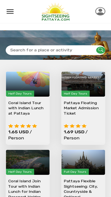The height and width of the screenshot is (197, 111).
Task: Open Pattaya Flexible Sightseeing title link
Action: pyautogui.click(x=81, y=188)
